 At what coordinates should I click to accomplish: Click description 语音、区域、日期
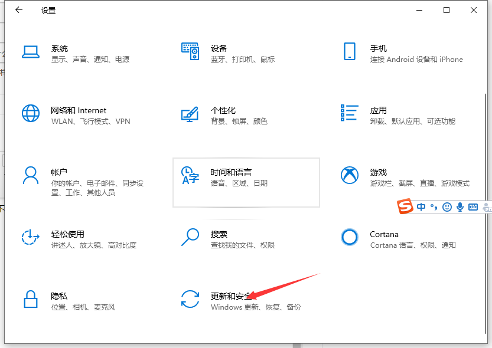tap(239, 183)
